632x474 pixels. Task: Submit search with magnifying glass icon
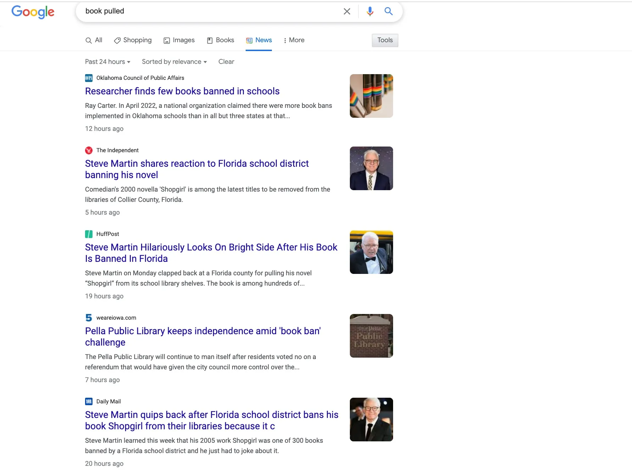388,11
